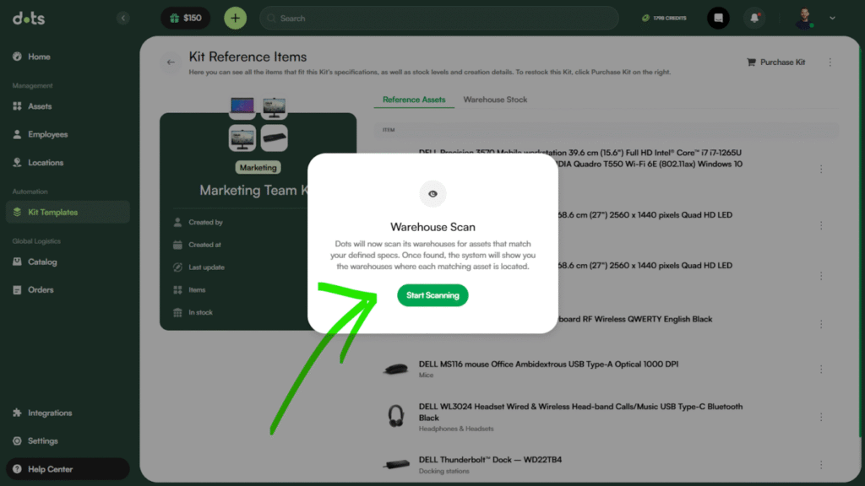Click the green plus add button
Viewport: 865px width, 486px height.
point(235,18)
